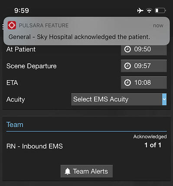173x186 pixels.
Task: Click the blue Acuity dropdown arrow
Action: tap(164, 99)
